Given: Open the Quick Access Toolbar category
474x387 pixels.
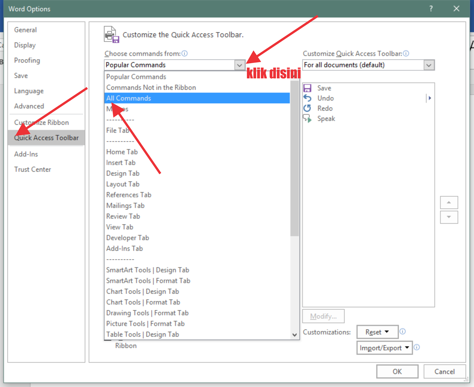Looking at the screenshot, I should (46, 138).
